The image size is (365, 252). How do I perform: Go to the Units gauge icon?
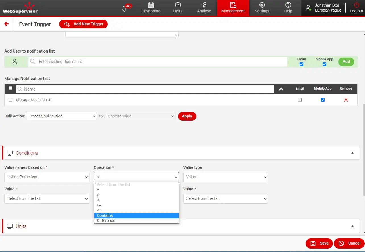178,8
